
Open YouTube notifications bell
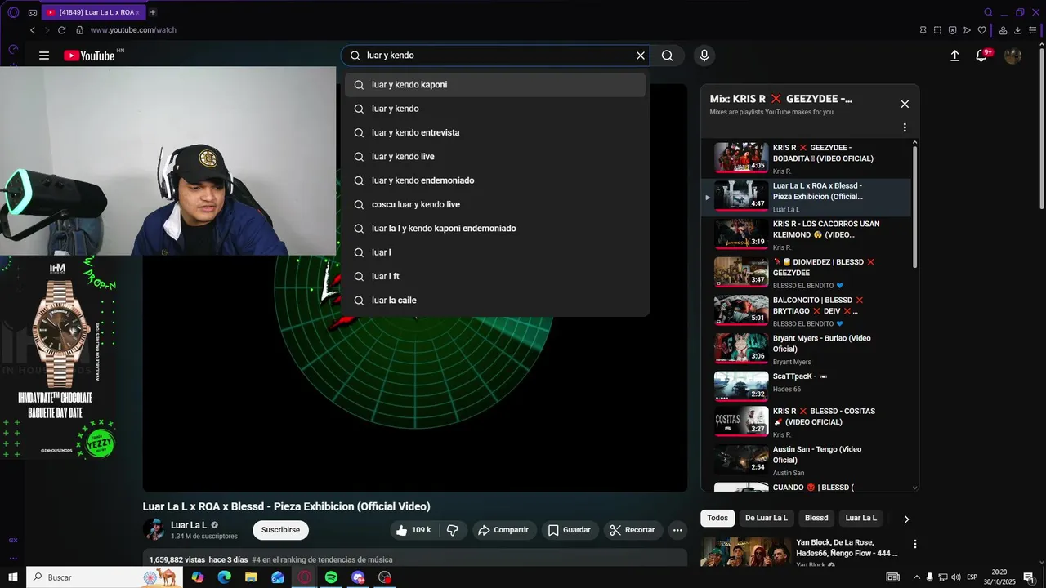point(982,56)
